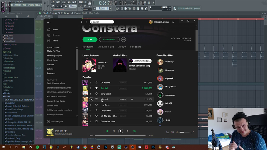Screen dimensions: 267x150
Task: Toggle the Following button for Constera
Action: click(x=109, y=40)
